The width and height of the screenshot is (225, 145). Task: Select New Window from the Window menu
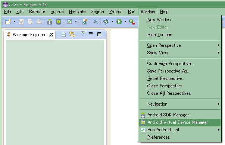pos(180,20)
